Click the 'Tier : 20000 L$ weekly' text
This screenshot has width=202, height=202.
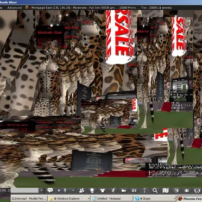[x=156, y=8]
